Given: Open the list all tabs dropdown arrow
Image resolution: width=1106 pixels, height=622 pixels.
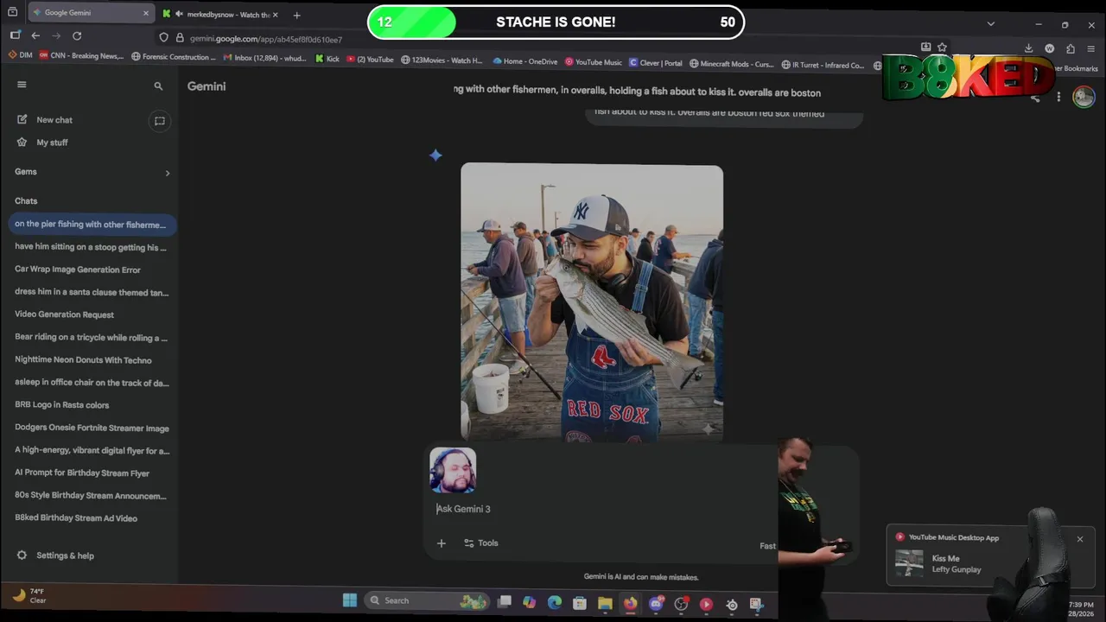Looking at the screenshot, I should (x=991, y=23).
